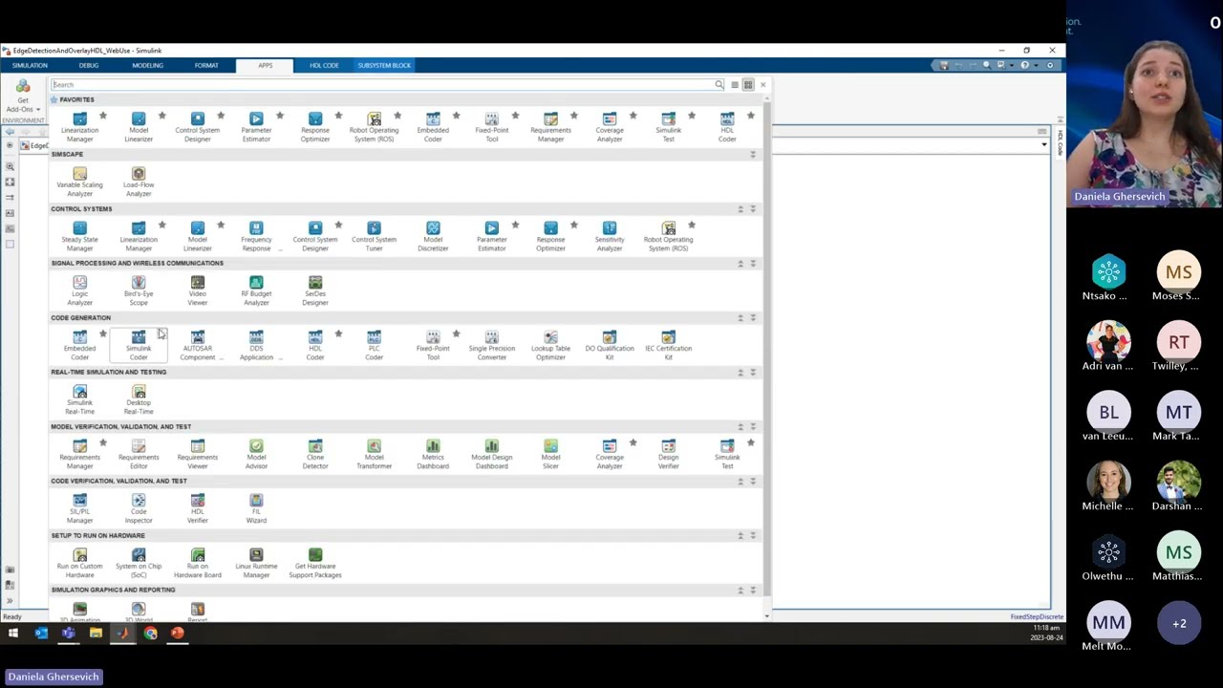Launch the HDL Verifier app
The height and width of the screenshot is (688, 1223).
(x=197, y=508)
